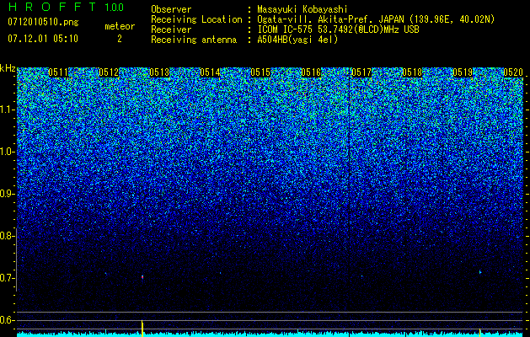Click the ICOM IC-575 receiver text
This screenshot has width=530, height=337.
pyautogui.click(x=338, y=29)
